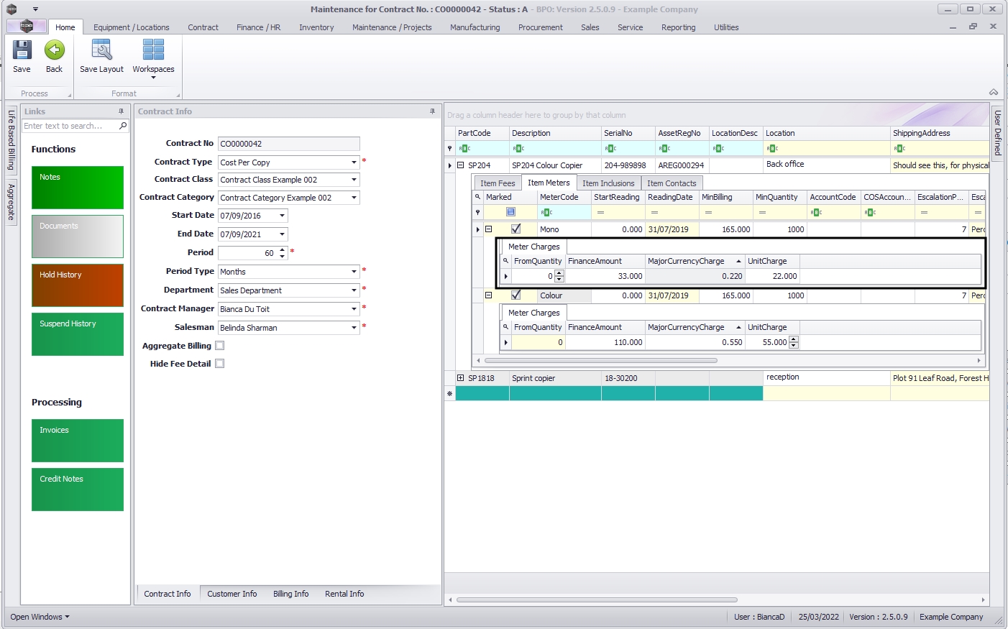Click the green Back arrow icon
The height and width of the screenshot is (629, 1008).
click(x=55, y=50)
